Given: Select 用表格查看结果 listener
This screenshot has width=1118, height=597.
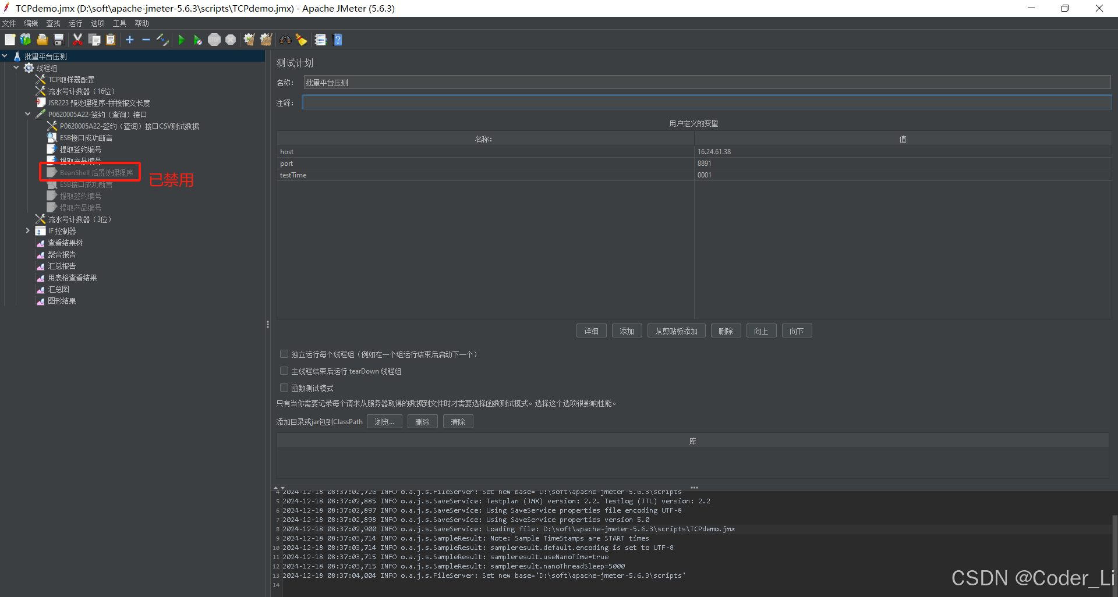Looking at the screenshot, I should click(72, 278).
